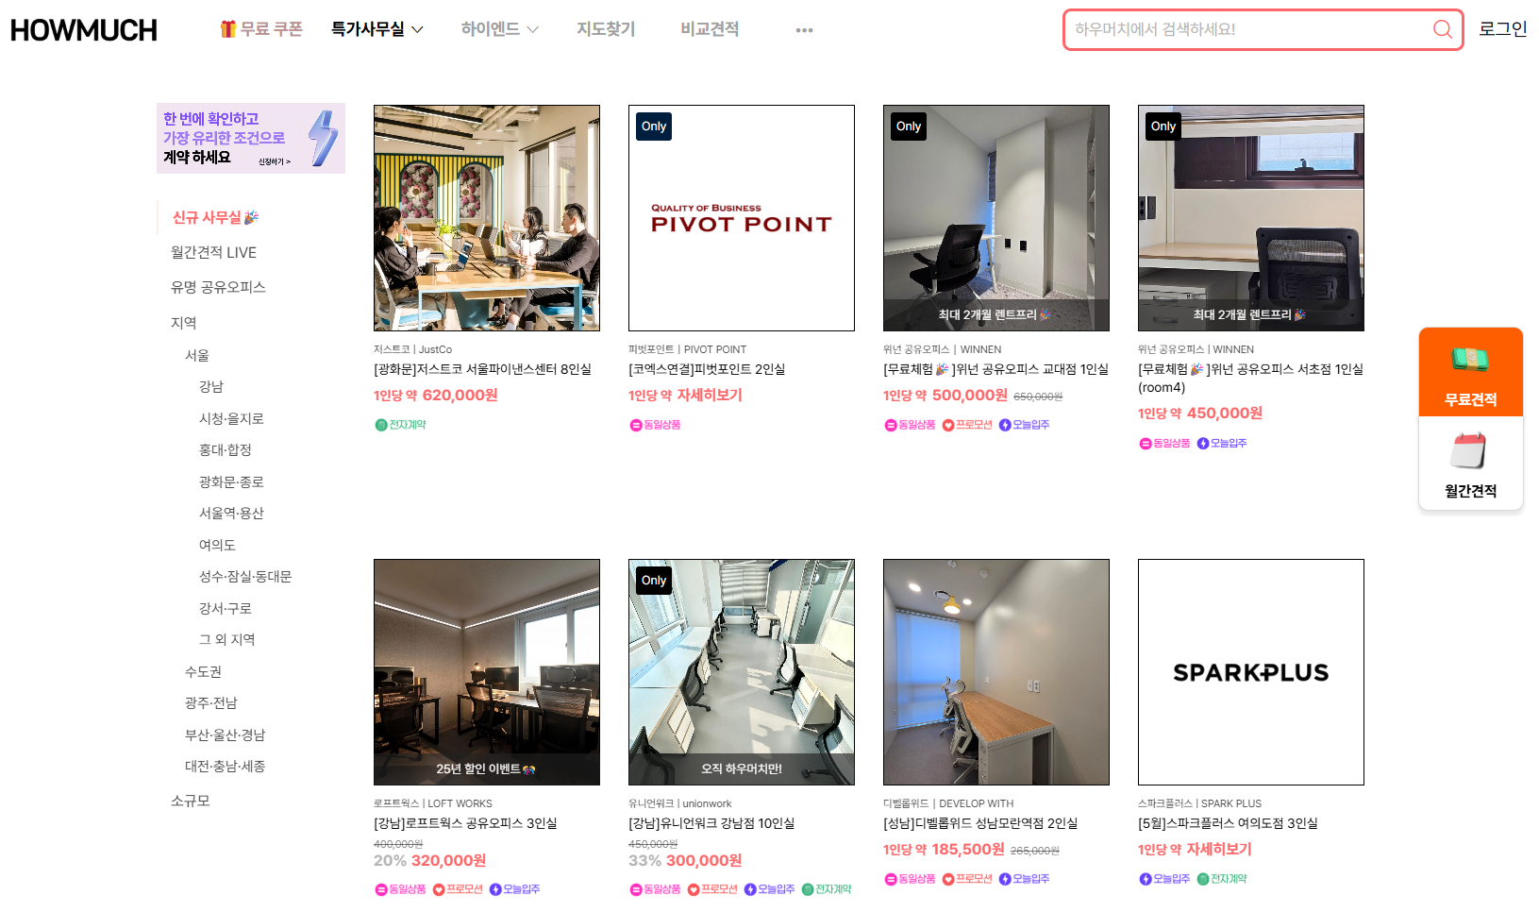Click 전자계약 badge under 유니언워크 listing
1539x912 pixels.
point(827,889)
